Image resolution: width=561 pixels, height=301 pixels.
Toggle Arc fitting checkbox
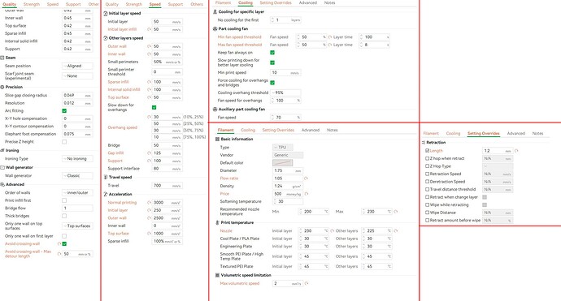point(64,110)
